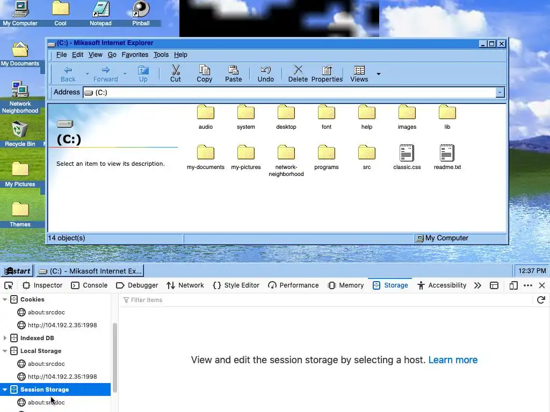Viewport: 550px width, 412px height.
Task: Switch to the Memory tab
Action: click(x=346, y=285)
